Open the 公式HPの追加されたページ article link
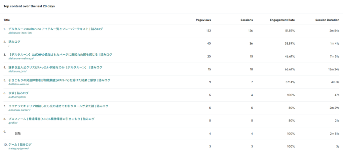Viewport: 344px width, 152px height. click(x=60, y=55)
